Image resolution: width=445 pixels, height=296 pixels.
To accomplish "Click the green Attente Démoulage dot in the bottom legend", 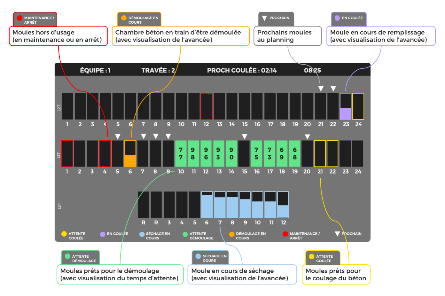I will [x=185, y=234].
